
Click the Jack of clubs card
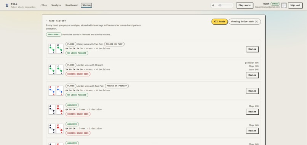click(60, 70)
